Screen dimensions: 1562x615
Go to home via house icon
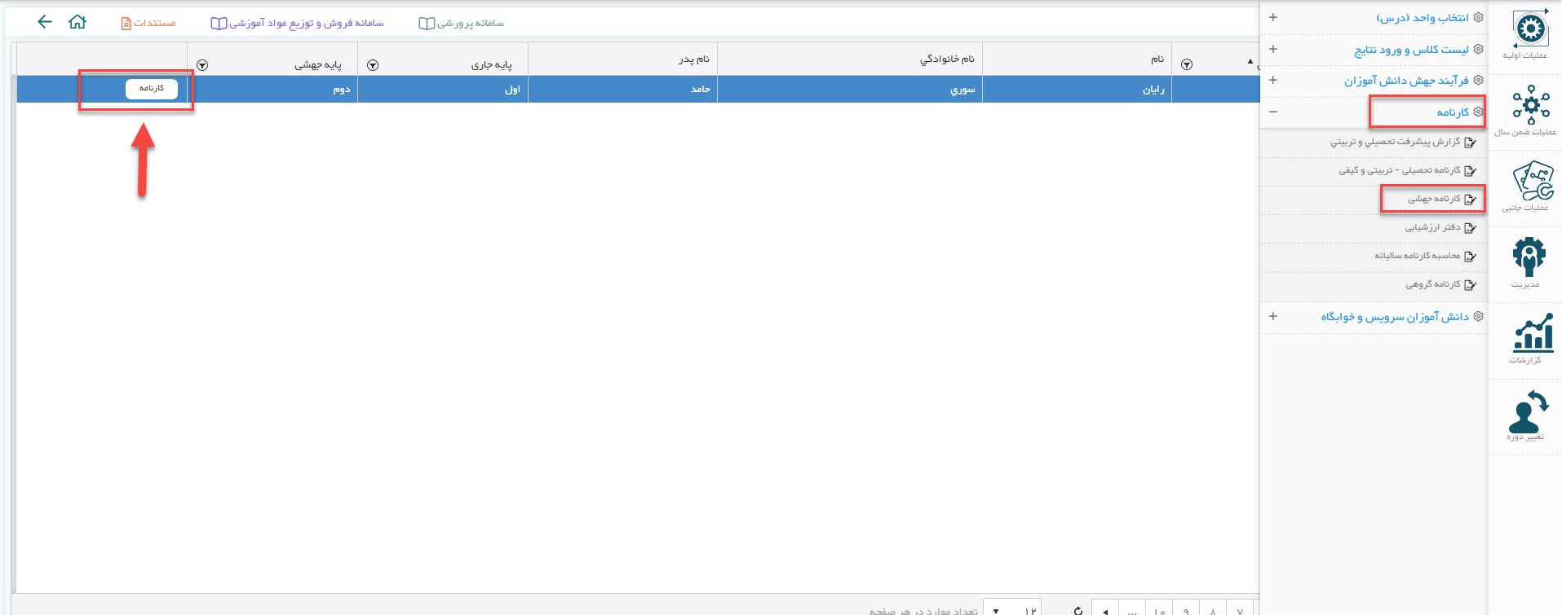[77, 23]
